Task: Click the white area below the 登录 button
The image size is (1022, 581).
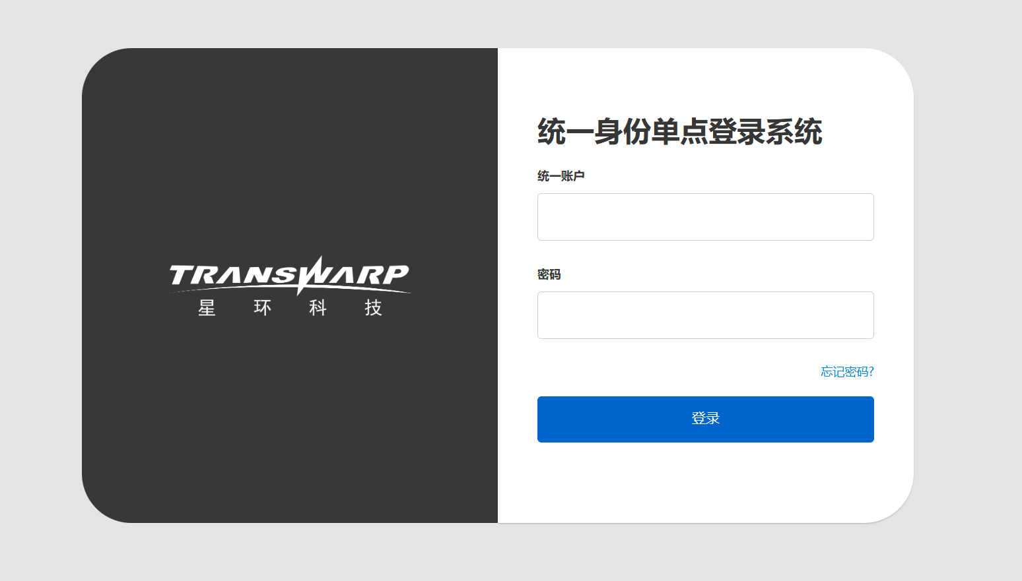Action: 705,481
